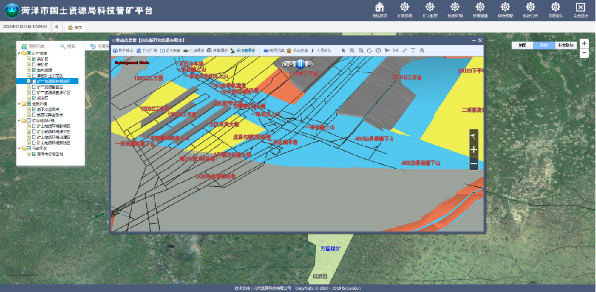Toggle the 地热资源 layer checkbox

point(34,70)
